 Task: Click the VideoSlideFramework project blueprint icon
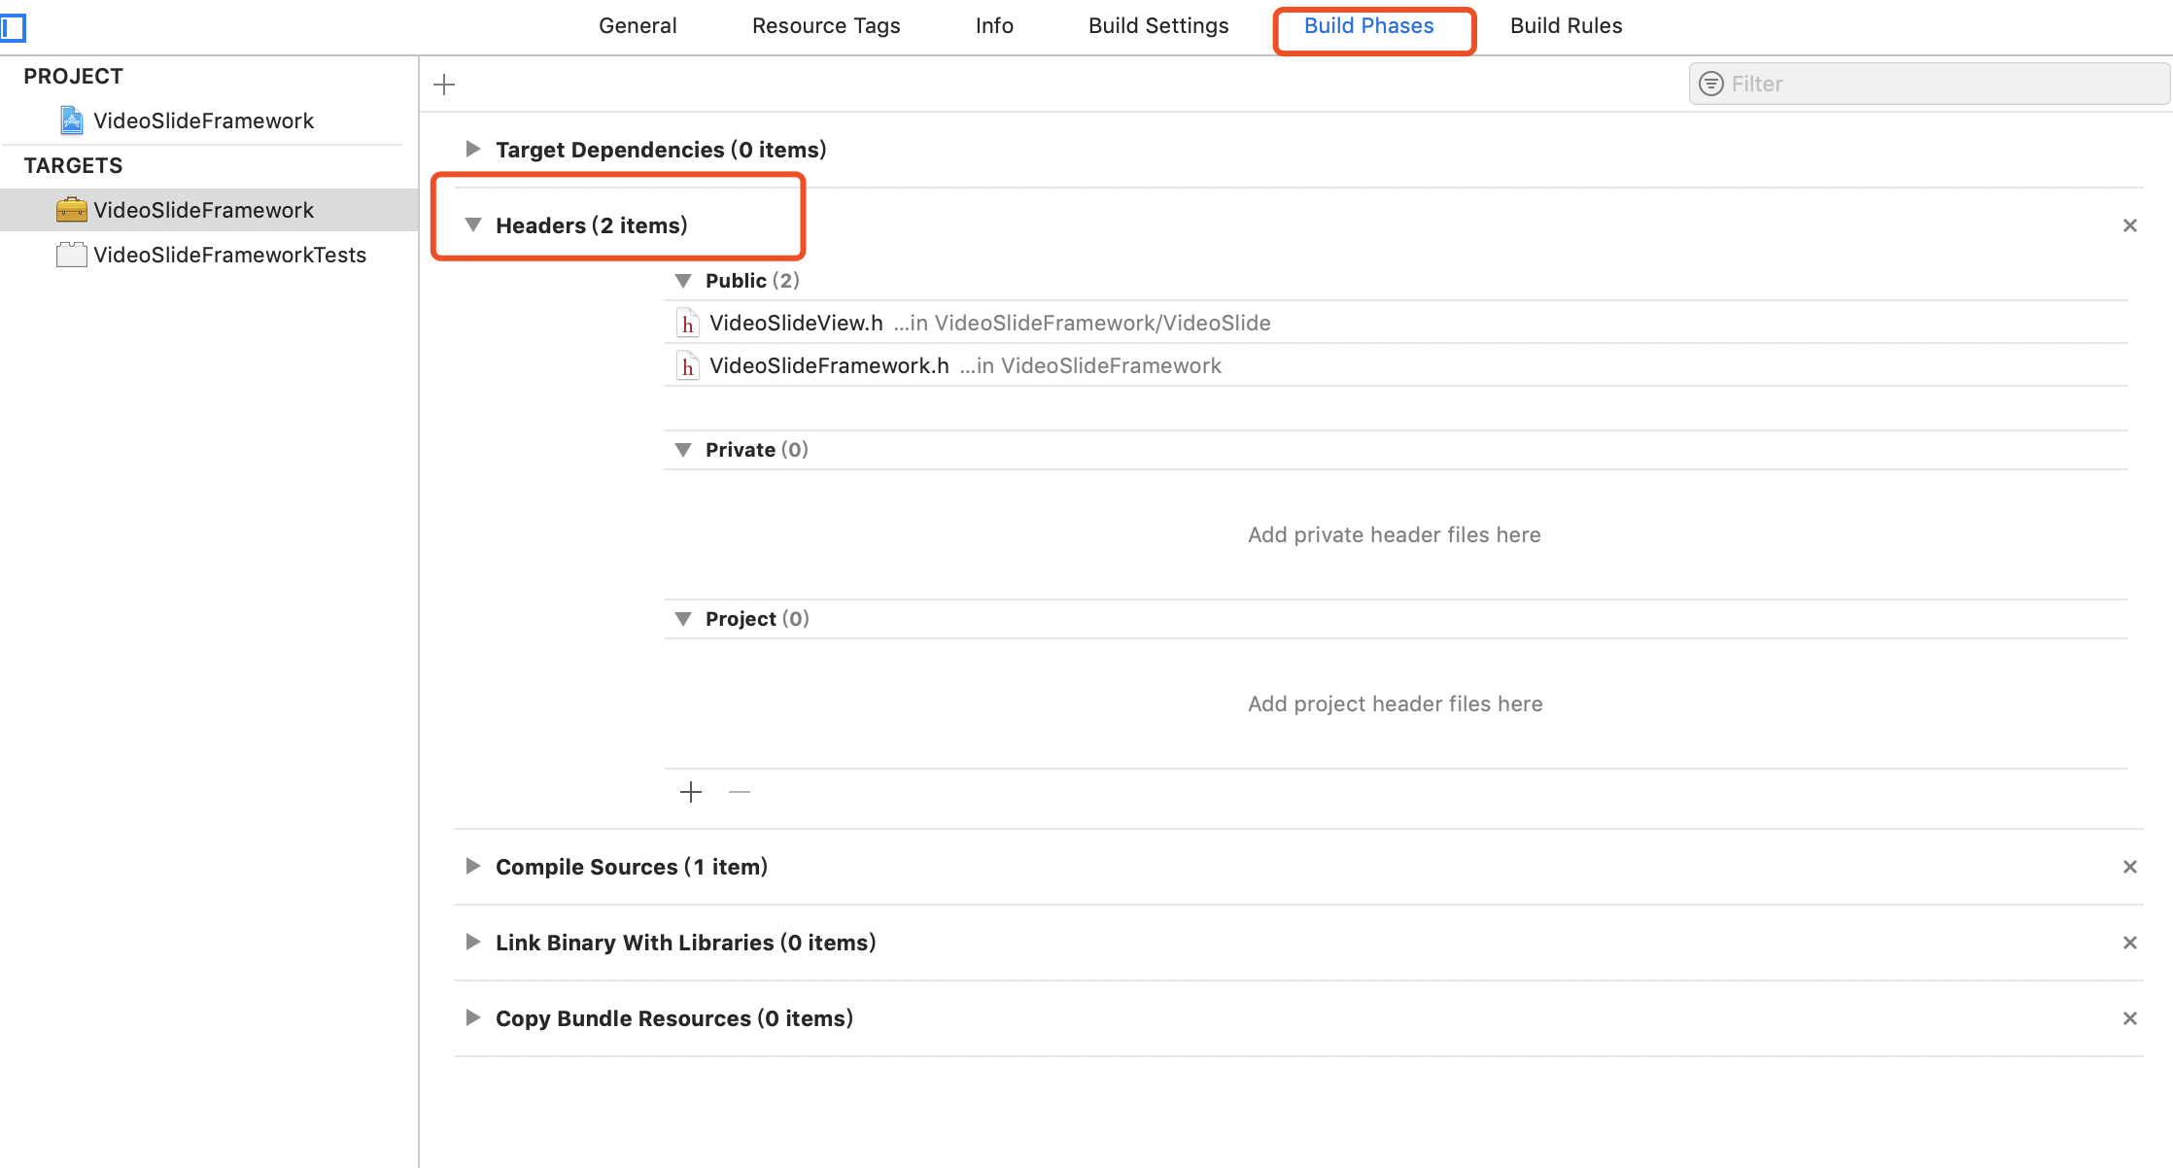click(x=72, y=120)
